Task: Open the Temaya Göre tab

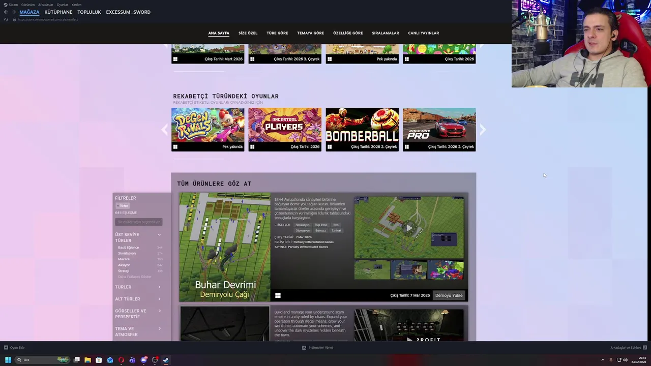Action: coord(310,33)
